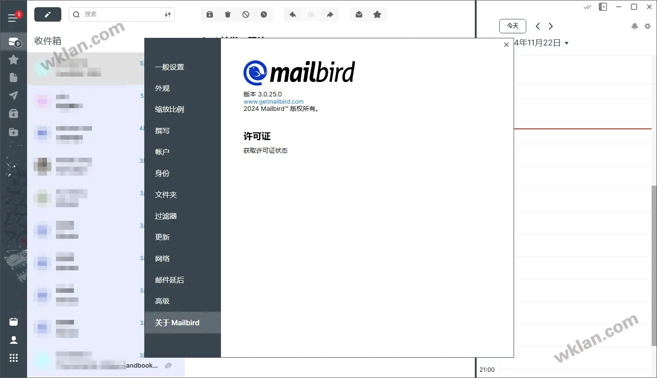657x378 pixels.
Task: Open 文件夹 settings section
Action: (183, 195)
